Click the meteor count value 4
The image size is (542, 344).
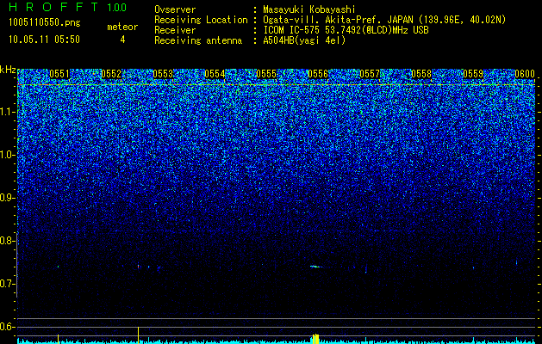click(122, 40)
